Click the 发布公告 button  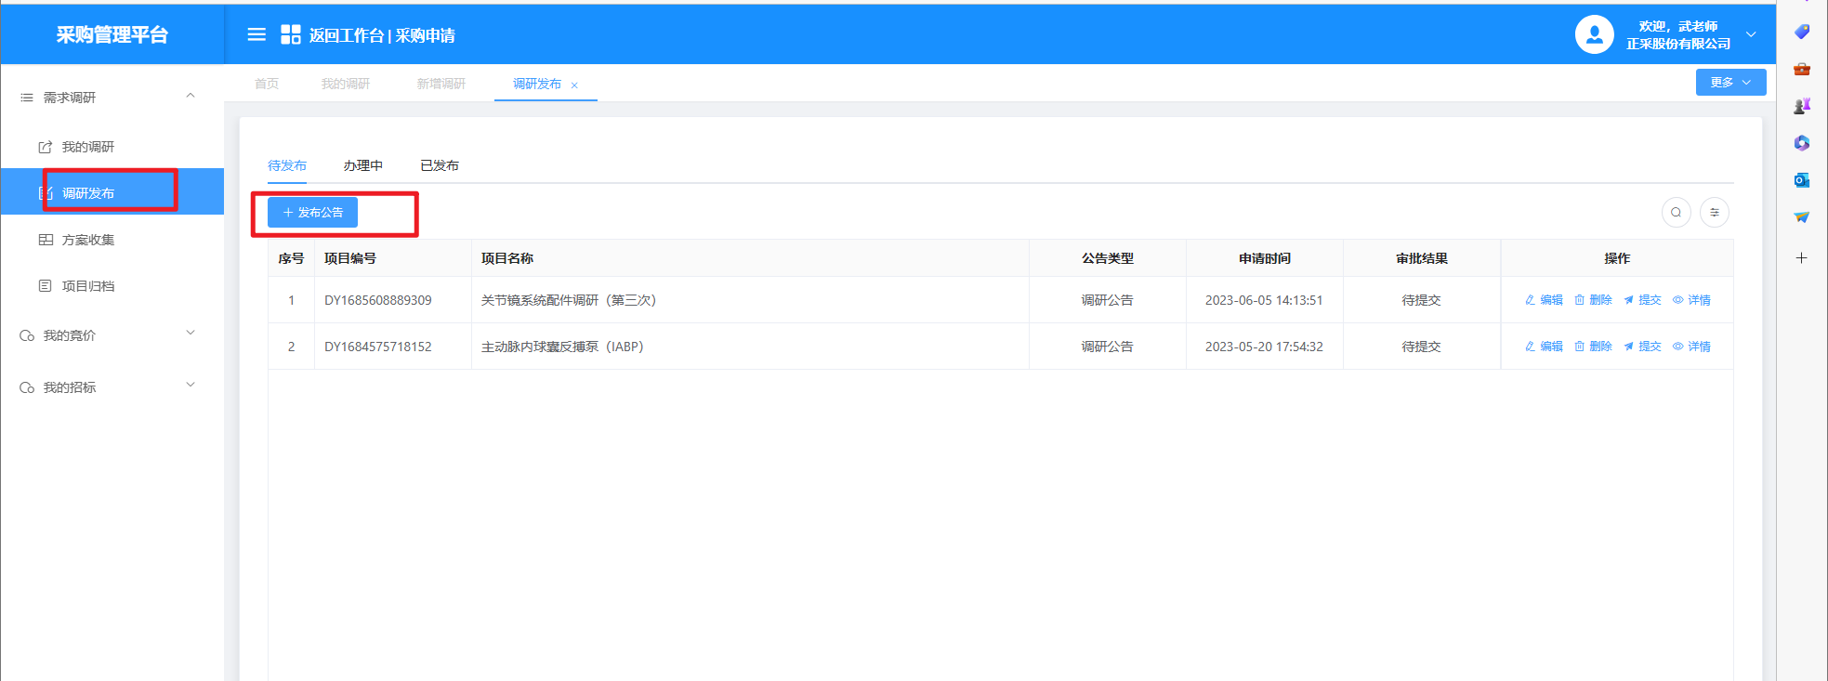point(312,213)
